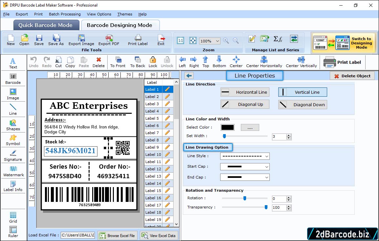379x241 pixels.
Task: Send object To Back
Action: click(137, 62)
